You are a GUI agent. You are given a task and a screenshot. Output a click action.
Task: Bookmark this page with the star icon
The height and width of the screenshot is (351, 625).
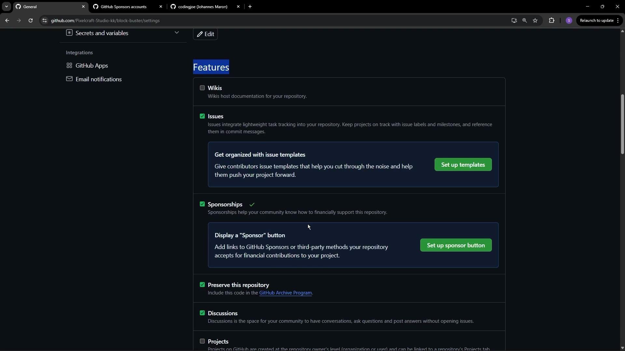[535, 20]
